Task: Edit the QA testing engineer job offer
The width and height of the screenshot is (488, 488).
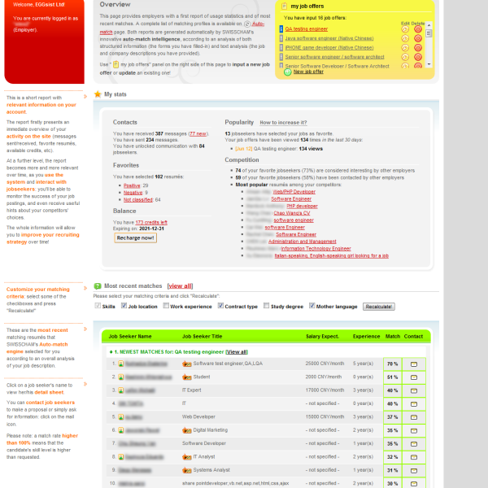Action: tap(405, 29)
